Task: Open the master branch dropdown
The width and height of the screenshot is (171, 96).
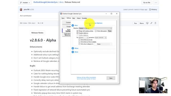Action: [25, 2]
